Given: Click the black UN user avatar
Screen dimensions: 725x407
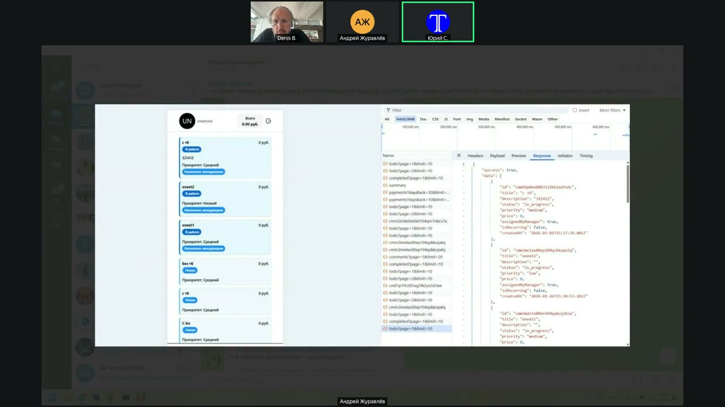Looking at the screenshot, I should (187, 121).
